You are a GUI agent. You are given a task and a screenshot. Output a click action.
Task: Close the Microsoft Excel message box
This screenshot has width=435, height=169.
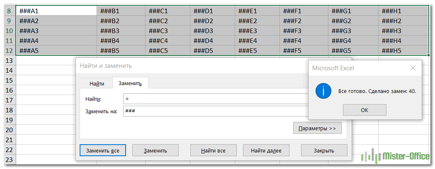pyautogui.click(x=413, y=68)
